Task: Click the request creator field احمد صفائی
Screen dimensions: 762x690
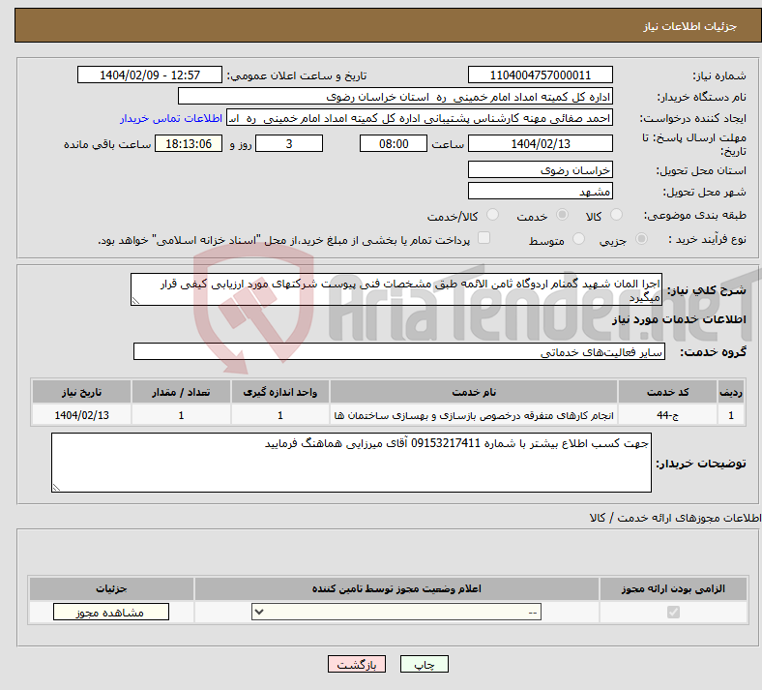Action: [420, 118]
